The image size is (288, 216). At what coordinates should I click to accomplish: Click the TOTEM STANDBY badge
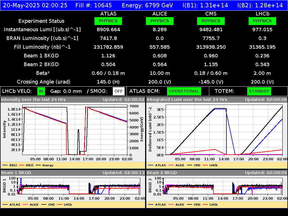click(259, 91)
